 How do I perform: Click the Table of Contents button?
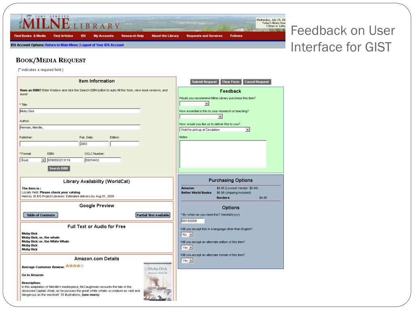(41, 215)
